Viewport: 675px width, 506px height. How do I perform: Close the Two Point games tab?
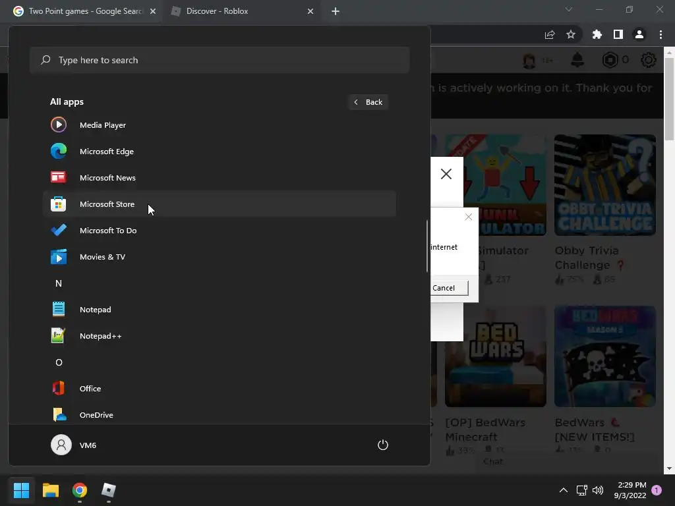point(153,11)
